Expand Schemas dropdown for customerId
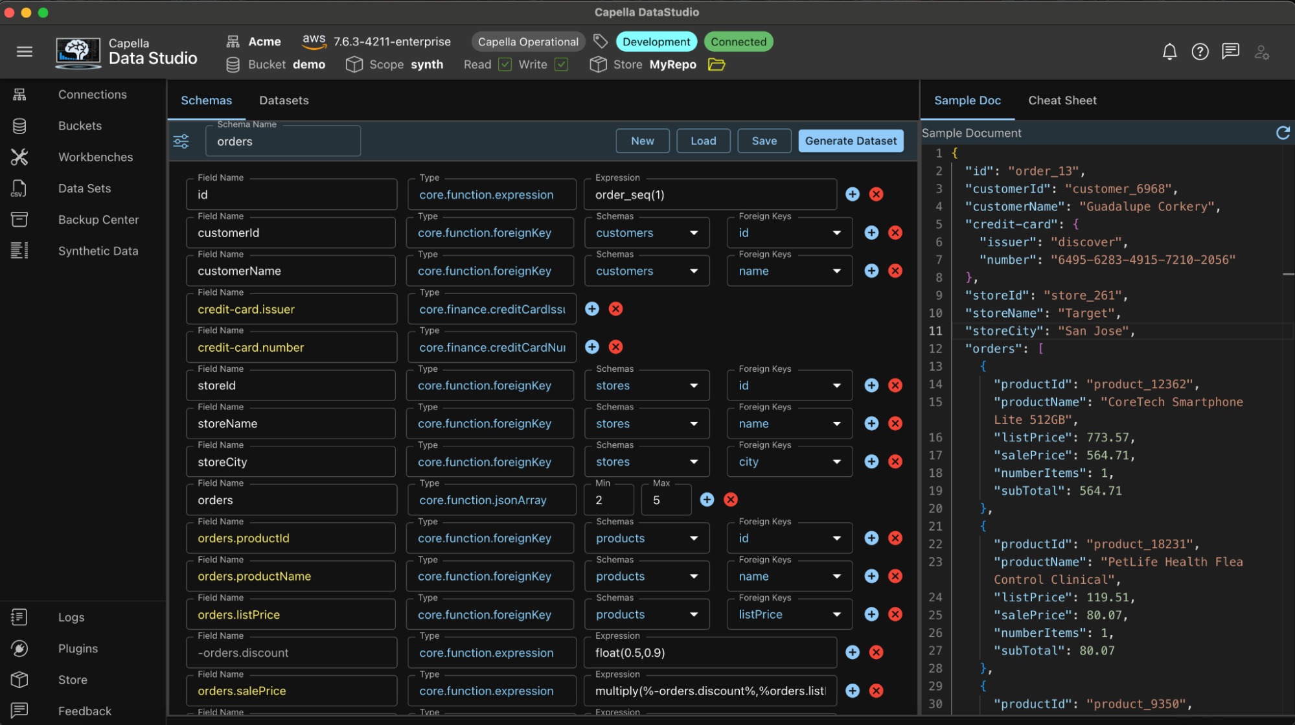Image resolution: width=1295 pixels, height=725 pixels. point(647,233)
